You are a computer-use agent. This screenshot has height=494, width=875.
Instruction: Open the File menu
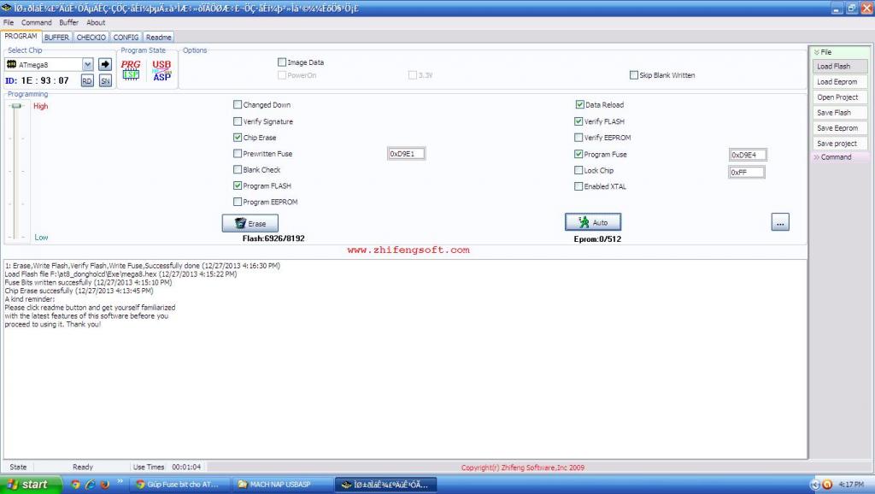[9, 22]
